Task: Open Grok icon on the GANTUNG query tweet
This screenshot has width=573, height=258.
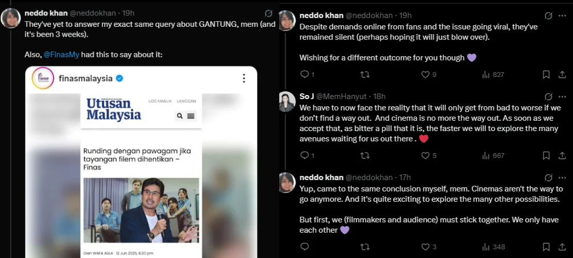Action: click(x=268, y=13)
